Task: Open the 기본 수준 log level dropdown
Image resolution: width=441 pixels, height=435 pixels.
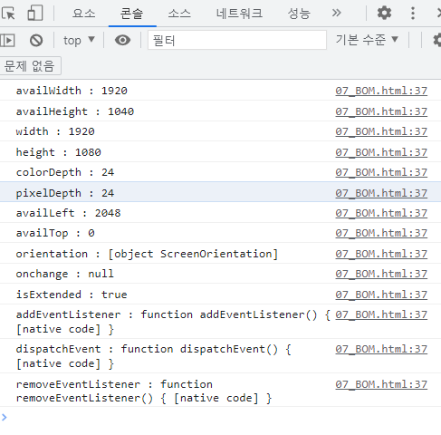Action: coord(367,40)
